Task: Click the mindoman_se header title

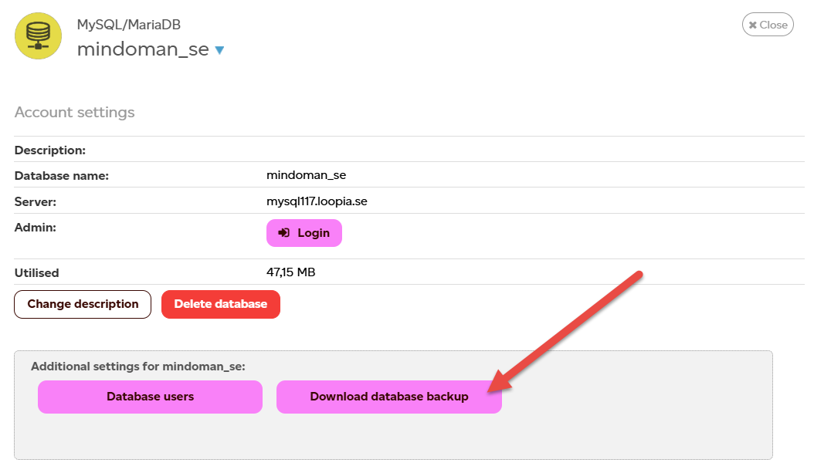Action: coord(143,49)
